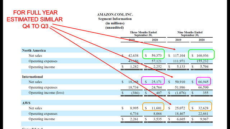This screenshot has width=230, height=129.
Task: Click the 25,072 AWS net sales figure
Action: click(x=180, y=108)
